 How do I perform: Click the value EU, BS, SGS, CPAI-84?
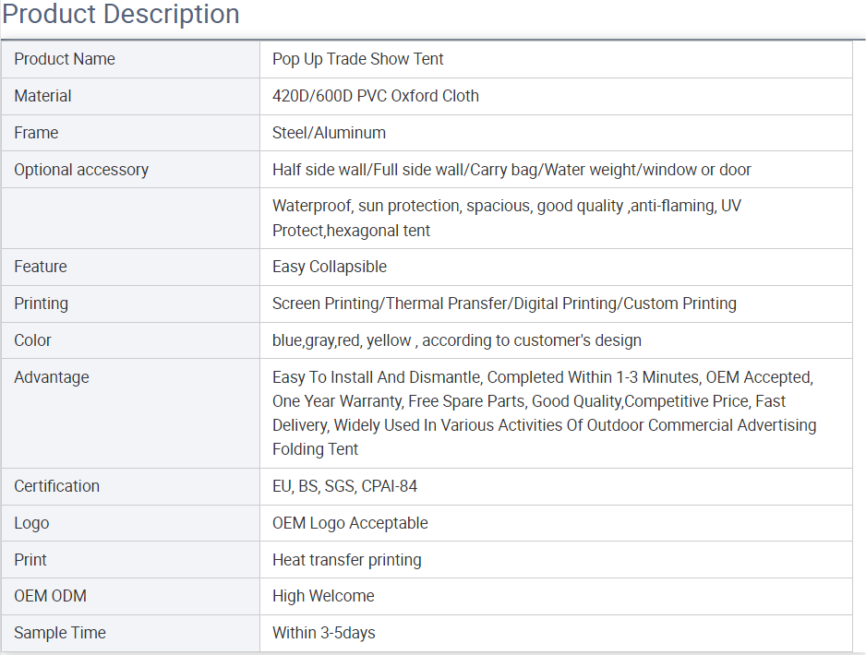(344, 486)
